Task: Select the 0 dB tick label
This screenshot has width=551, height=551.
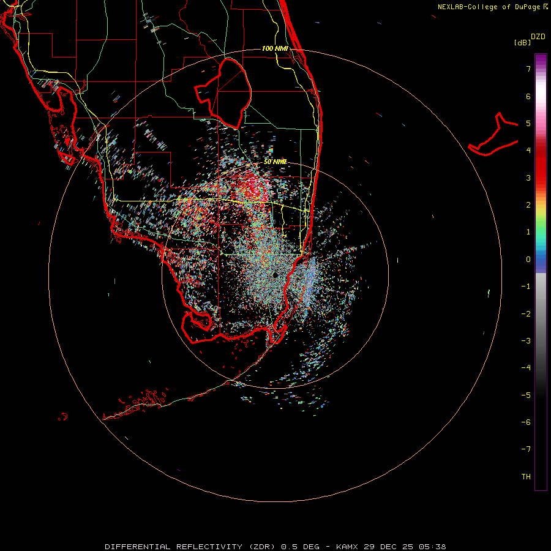Action: (x=528, y=260)
